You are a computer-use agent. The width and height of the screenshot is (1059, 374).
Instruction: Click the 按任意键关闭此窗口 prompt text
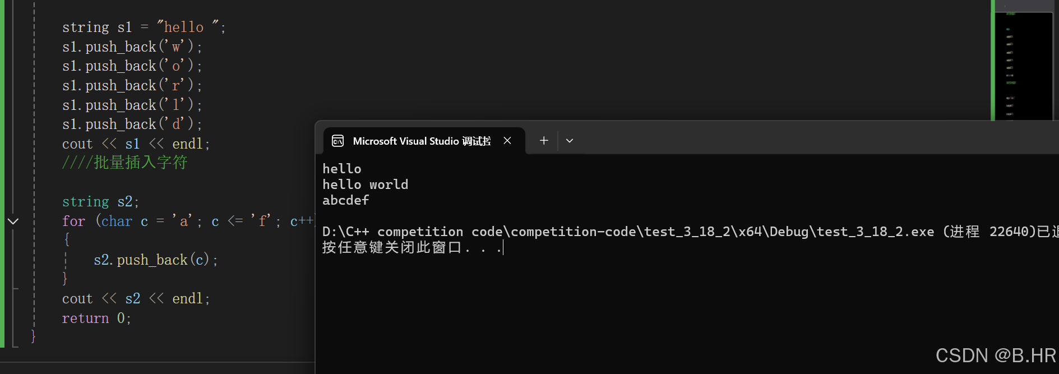point(392,247)
